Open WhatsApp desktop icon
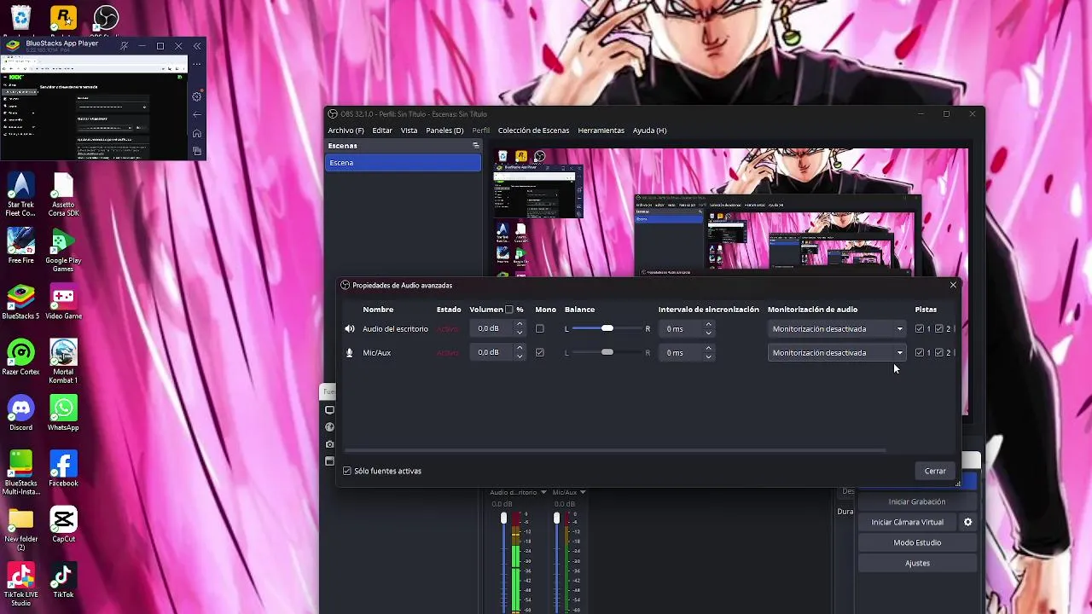This screenshot has height=614, width=1092. click(x=63, y=413)
